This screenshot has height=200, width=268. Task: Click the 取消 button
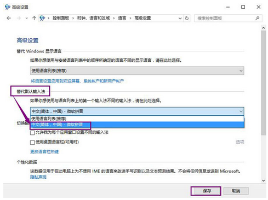tap(236, 191)
